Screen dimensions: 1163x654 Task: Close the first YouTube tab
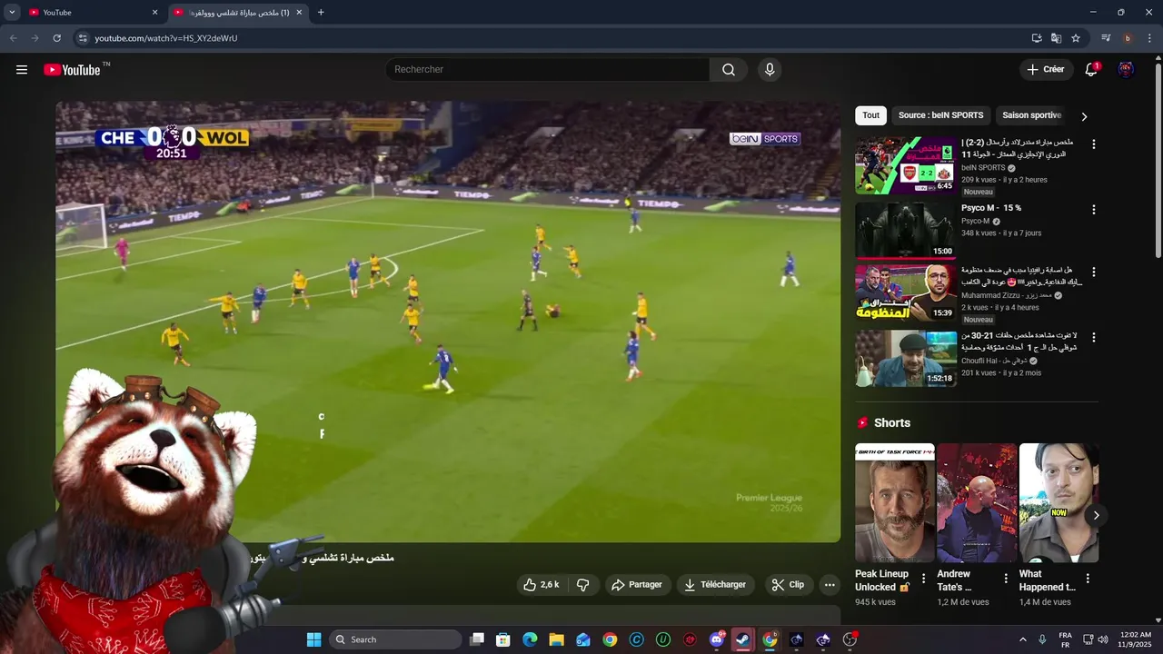154,13
